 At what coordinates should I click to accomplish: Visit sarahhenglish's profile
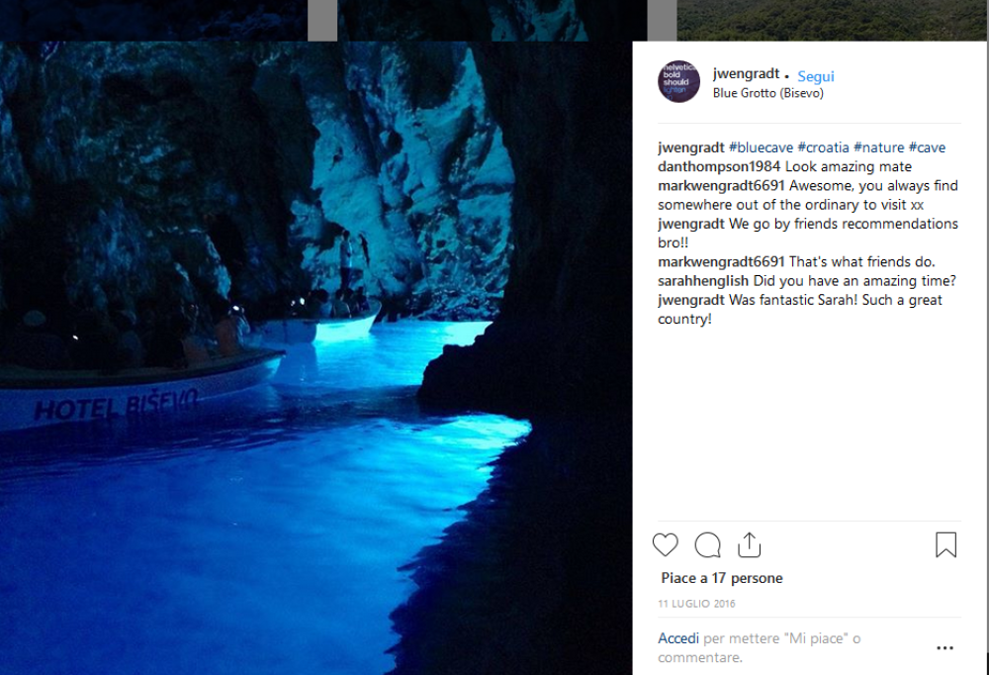(703, 281)
